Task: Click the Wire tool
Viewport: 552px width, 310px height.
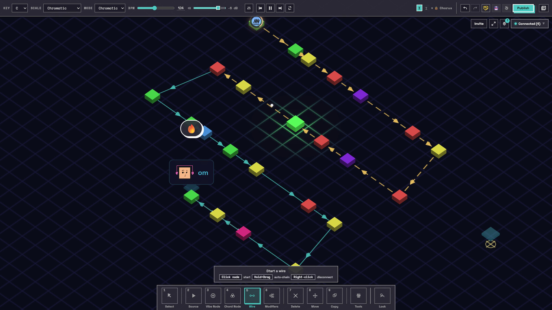Action: point(252,296)
